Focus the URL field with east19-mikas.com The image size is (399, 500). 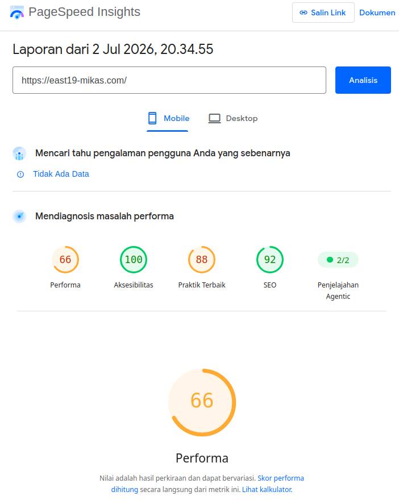[169, 80]
